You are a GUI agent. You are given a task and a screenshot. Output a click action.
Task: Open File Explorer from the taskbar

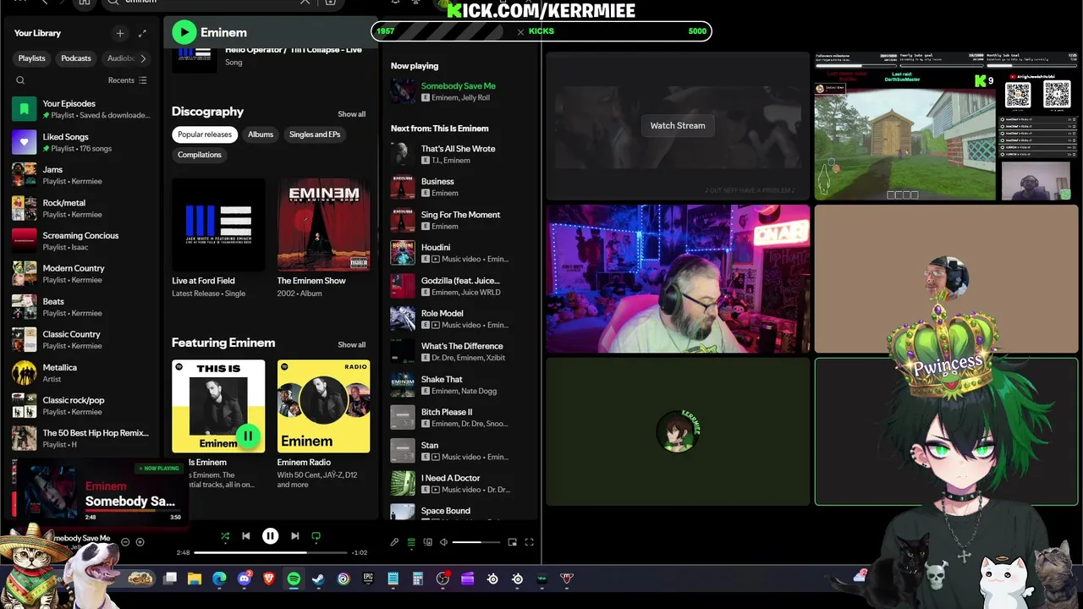[195, 579]
